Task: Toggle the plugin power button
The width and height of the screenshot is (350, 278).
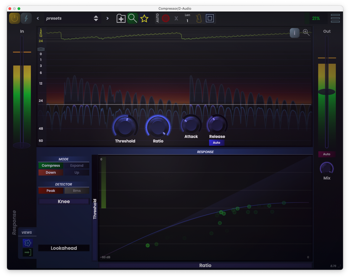Action: pos(14,18)
